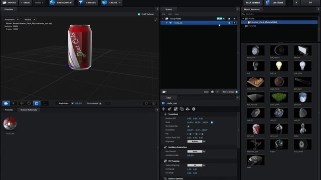
Task: Open Auxiliary Animation icon in Edit toolbar
Action: [x=170, y=109]
